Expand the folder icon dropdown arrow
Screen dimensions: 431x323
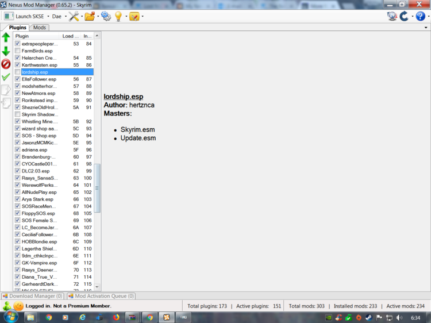[98, 17]
